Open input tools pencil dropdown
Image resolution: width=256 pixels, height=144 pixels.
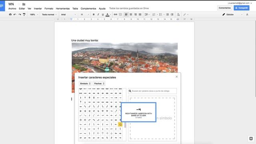point(186,14)
